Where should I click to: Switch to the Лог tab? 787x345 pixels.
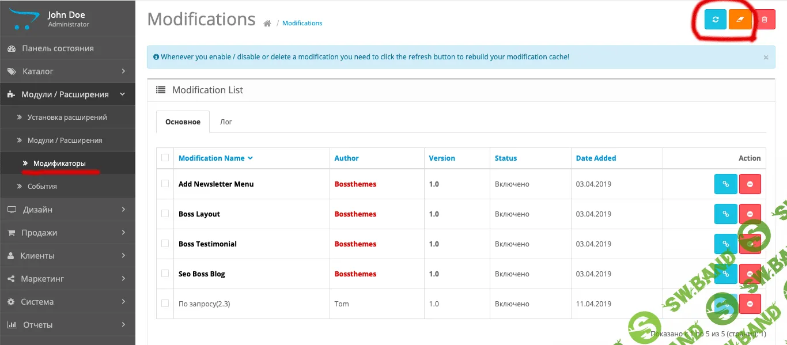pyautogui.click(x=226, y=122)
